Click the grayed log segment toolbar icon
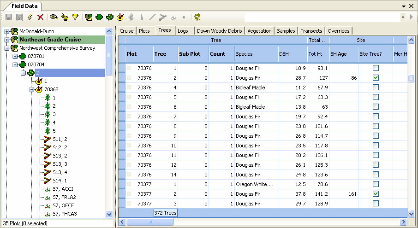This screenshot has height=228, width=418. pyautogui.click(x=142, y=18)
